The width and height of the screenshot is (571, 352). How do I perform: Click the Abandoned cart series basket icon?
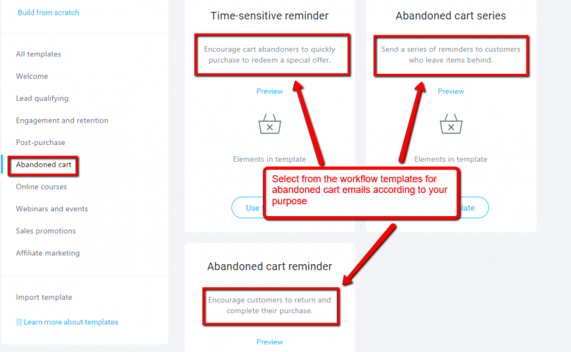click(451, 124)
